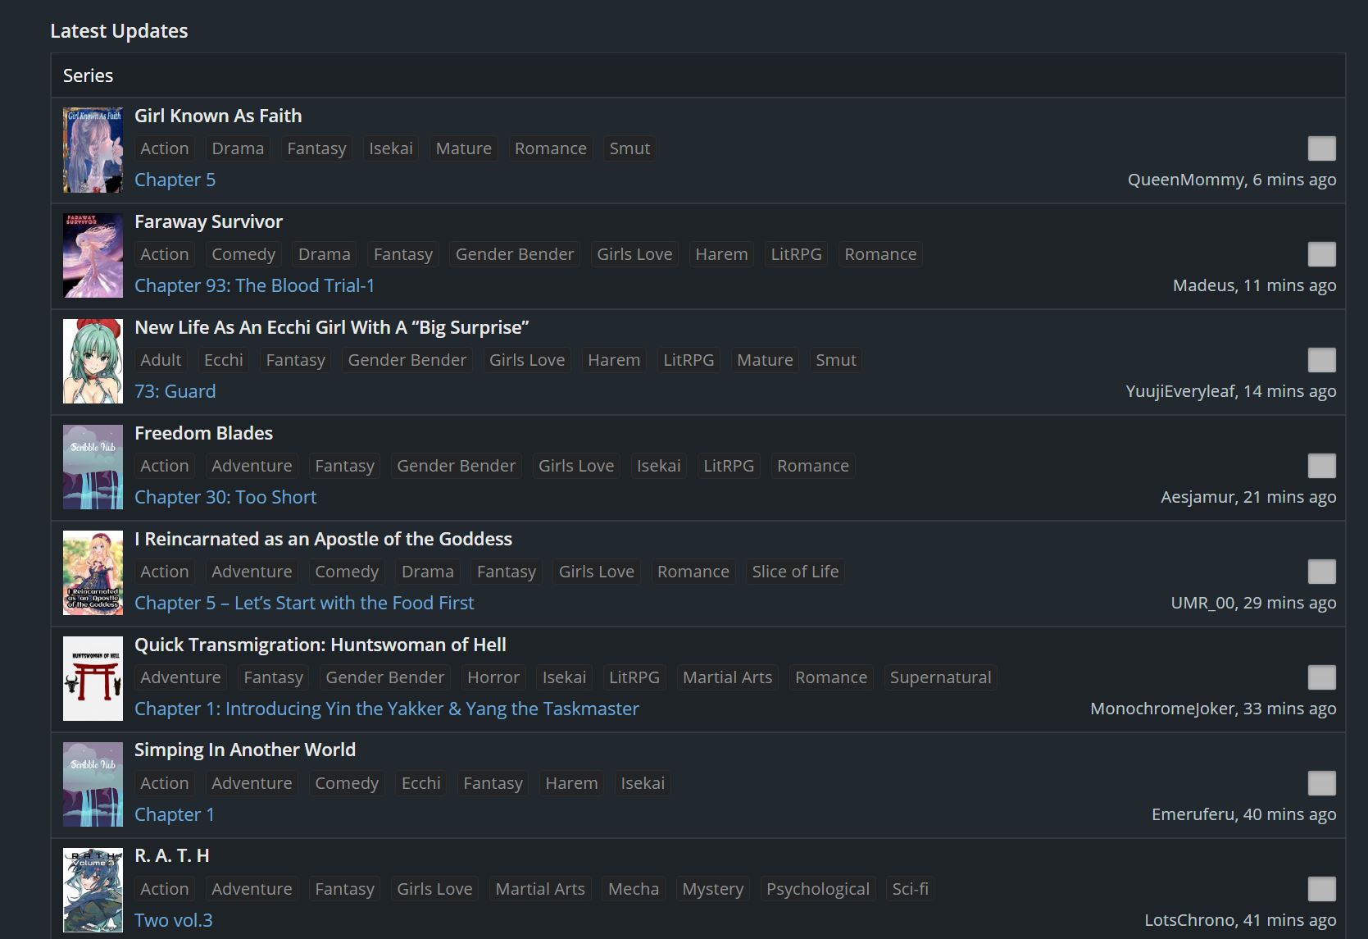Select the Supernatural genre tag
The height and width of the screenshot is (939, 1368).
click(x=940, y=677)
